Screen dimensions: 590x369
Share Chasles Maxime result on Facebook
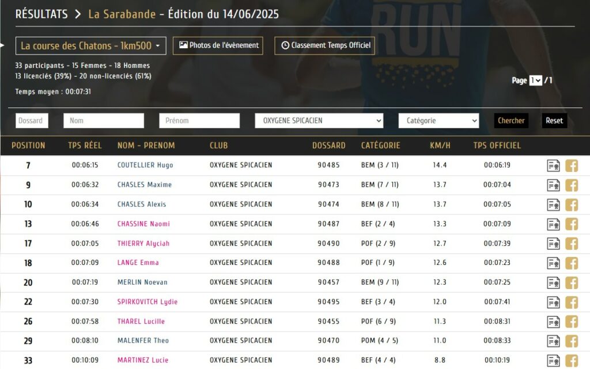(x=572, y=185)
